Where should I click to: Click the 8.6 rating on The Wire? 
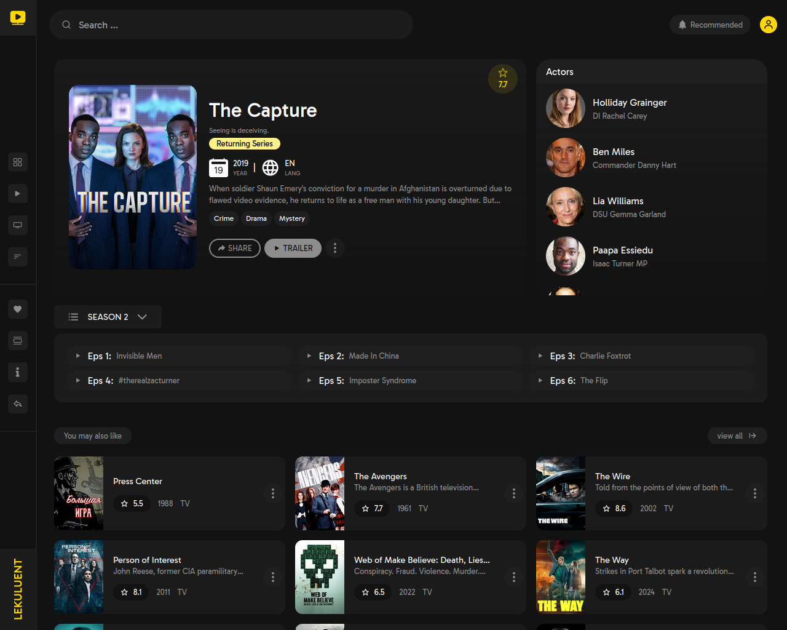pyautogui.click(x=614, y=508)
